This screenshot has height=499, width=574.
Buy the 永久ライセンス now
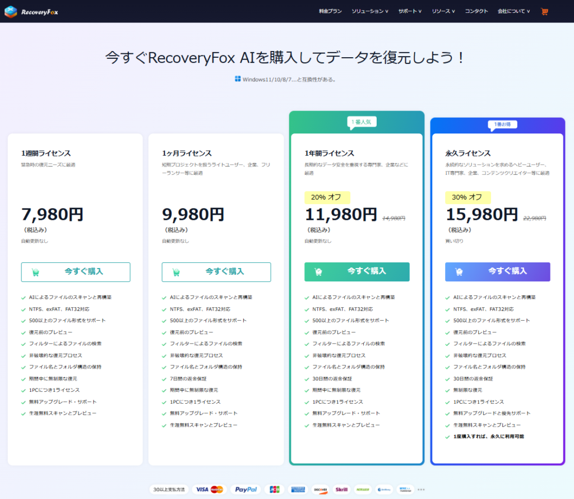tap(498, 272)
